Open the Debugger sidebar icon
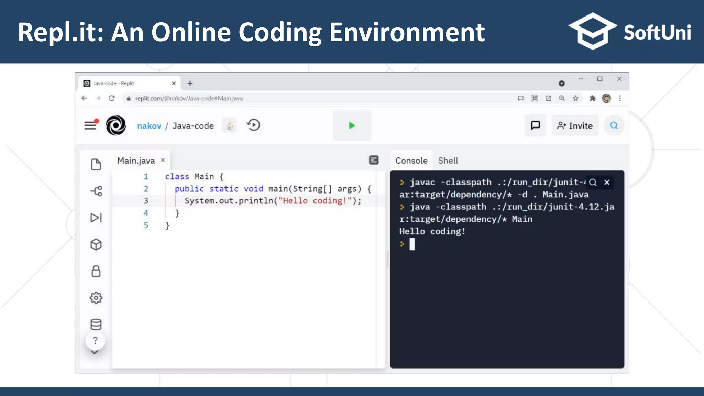Screen dimensions: 704x396 click(96, 218)
